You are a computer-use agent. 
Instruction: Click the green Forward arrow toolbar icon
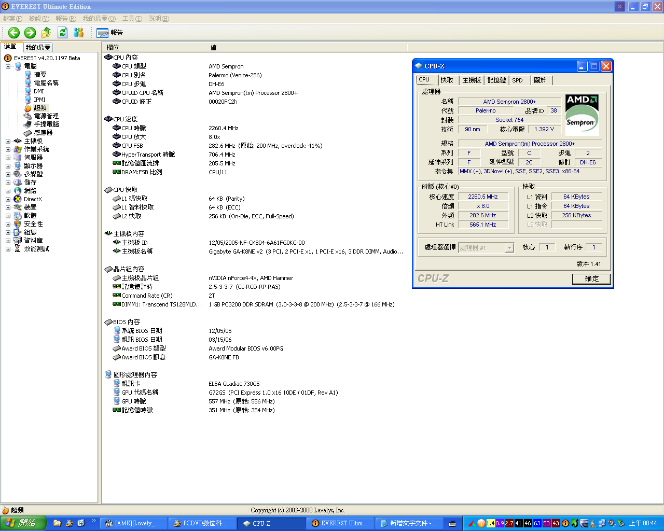point(30,33)
